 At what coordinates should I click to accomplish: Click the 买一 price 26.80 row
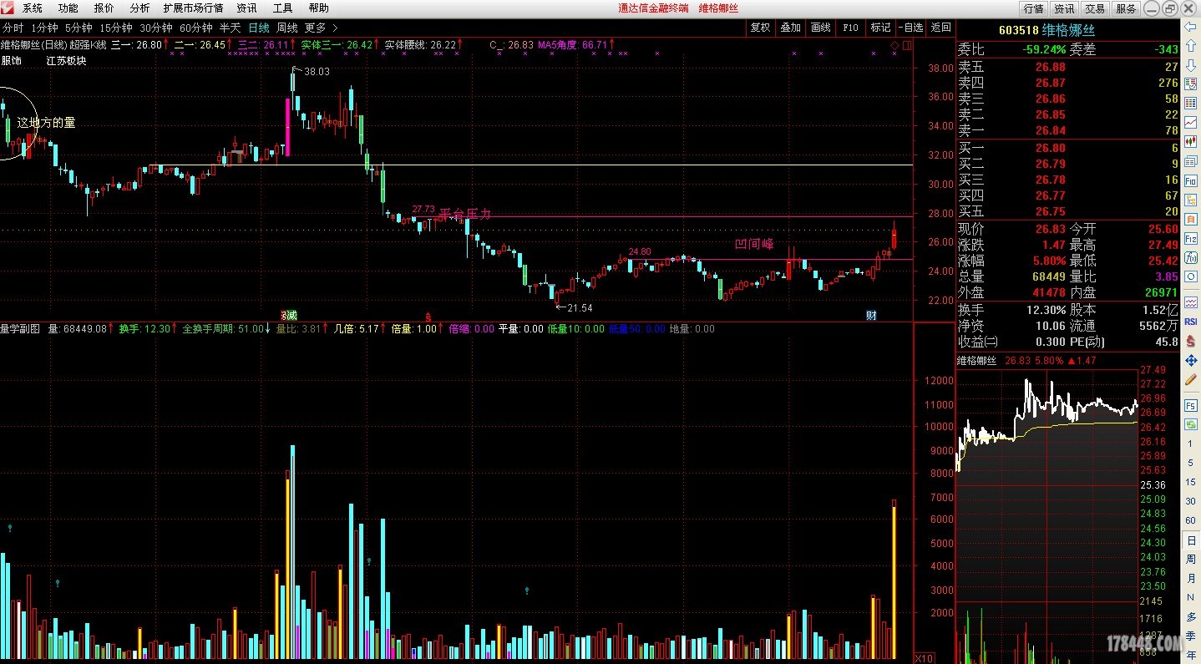coord(1067,148)
